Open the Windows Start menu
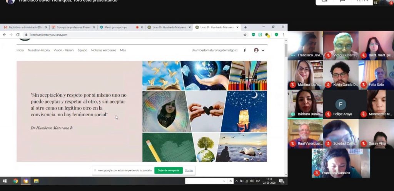 5,181
